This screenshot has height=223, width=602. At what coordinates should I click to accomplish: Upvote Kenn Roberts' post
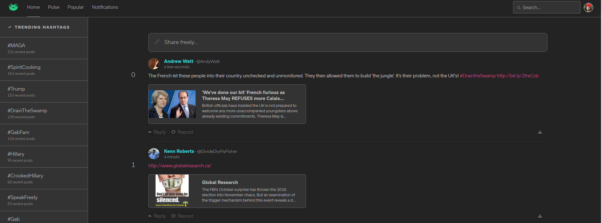click(133, 156)
